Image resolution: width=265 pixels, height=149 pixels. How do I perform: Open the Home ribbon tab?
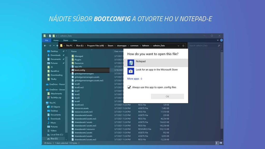[56, 40]
